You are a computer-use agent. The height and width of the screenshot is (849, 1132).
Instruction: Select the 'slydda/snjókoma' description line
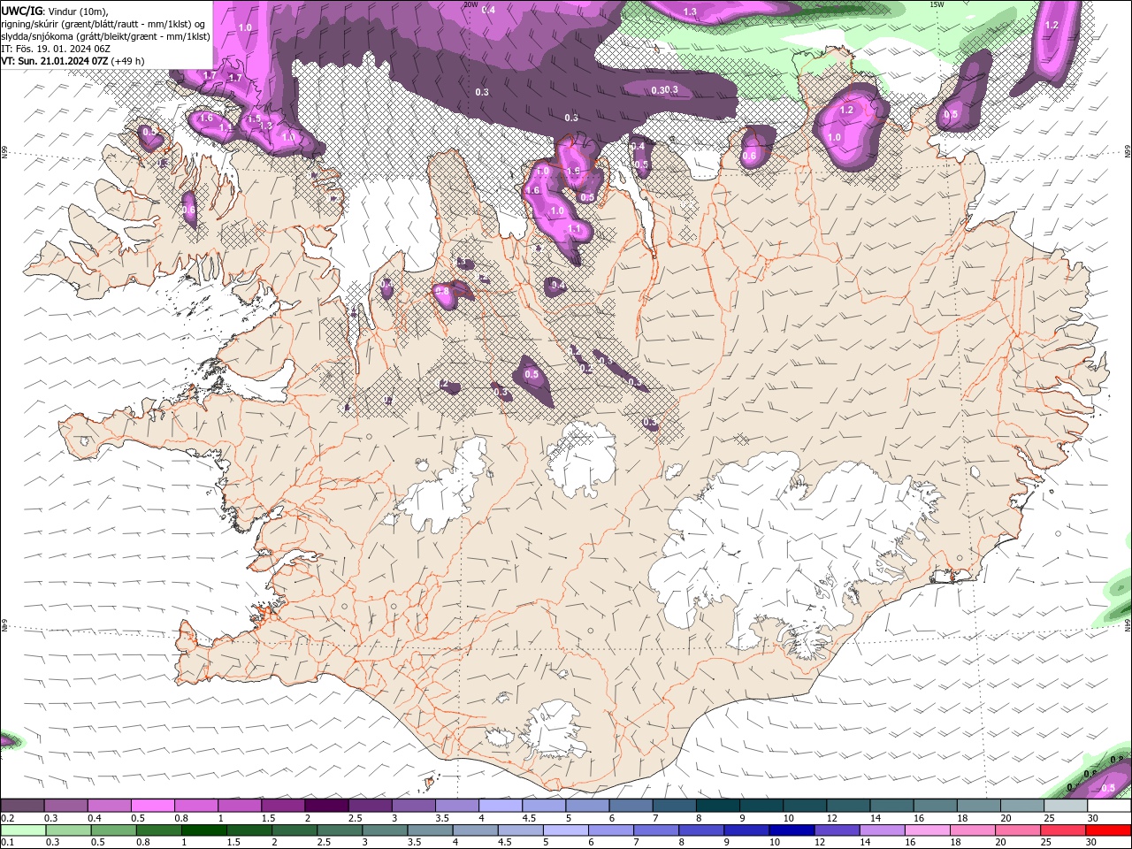[106, 36]
